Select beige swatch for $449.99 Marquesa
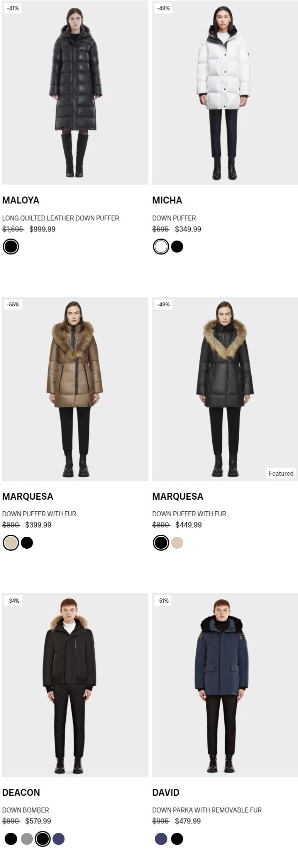Screen dimensions: 298x852 177,543
